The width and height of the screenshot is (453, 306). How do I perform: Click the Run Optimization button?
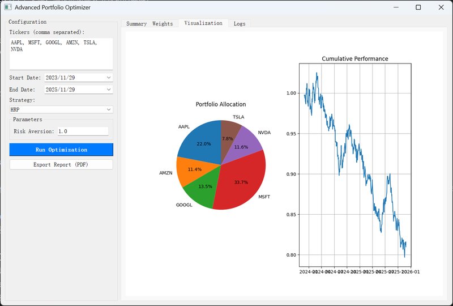pyautogui.click(x=61, y=150)
